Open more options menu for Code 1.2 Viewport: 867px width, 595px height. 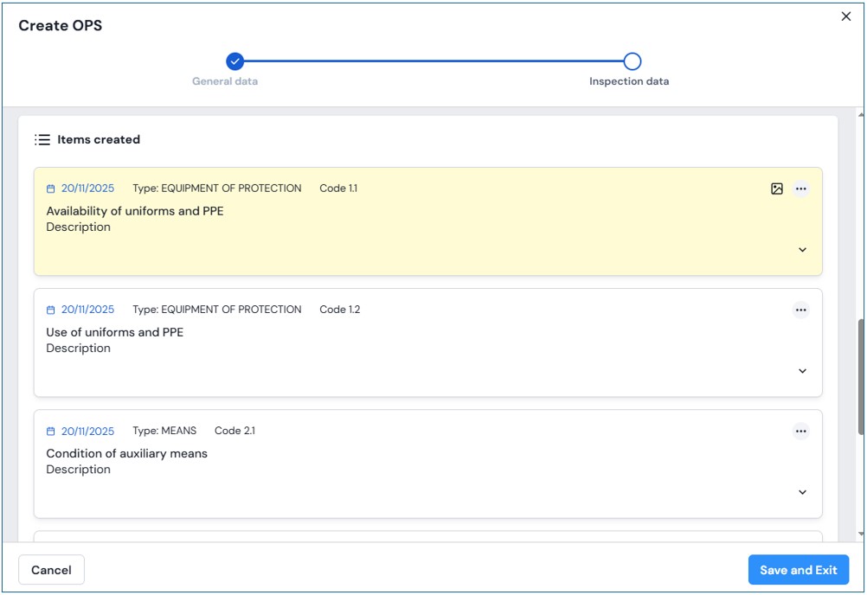(x=800, y=310)
